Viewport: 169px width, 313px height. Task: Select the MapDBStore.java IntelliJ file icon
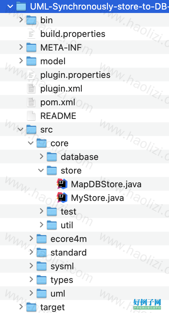tap(62, 184)
